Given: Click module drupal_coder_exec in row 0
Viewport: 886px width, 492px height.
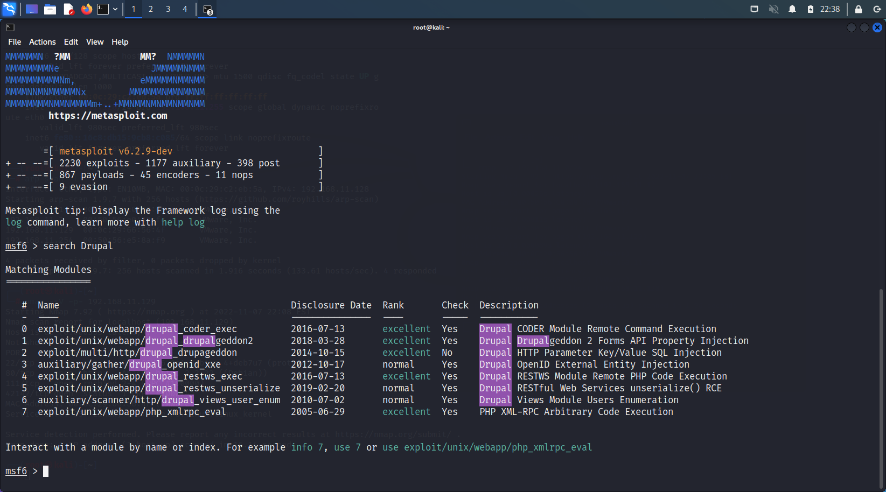Looking at the screenshot, I should click(137, 329).
